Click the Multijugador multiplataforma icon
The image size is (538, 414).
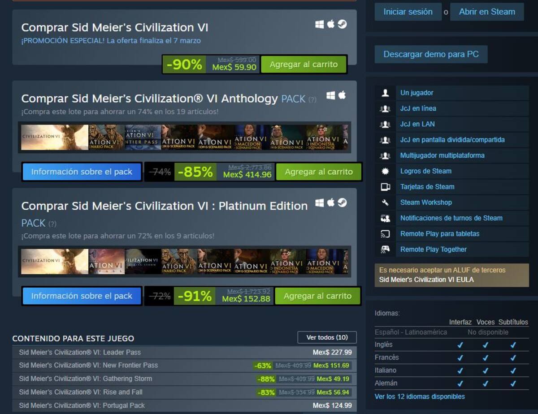[x=385, y=155]
